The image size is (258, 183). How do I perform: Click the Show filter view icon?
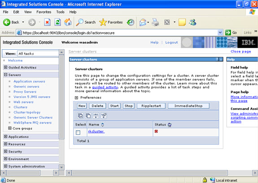(96, 116)
